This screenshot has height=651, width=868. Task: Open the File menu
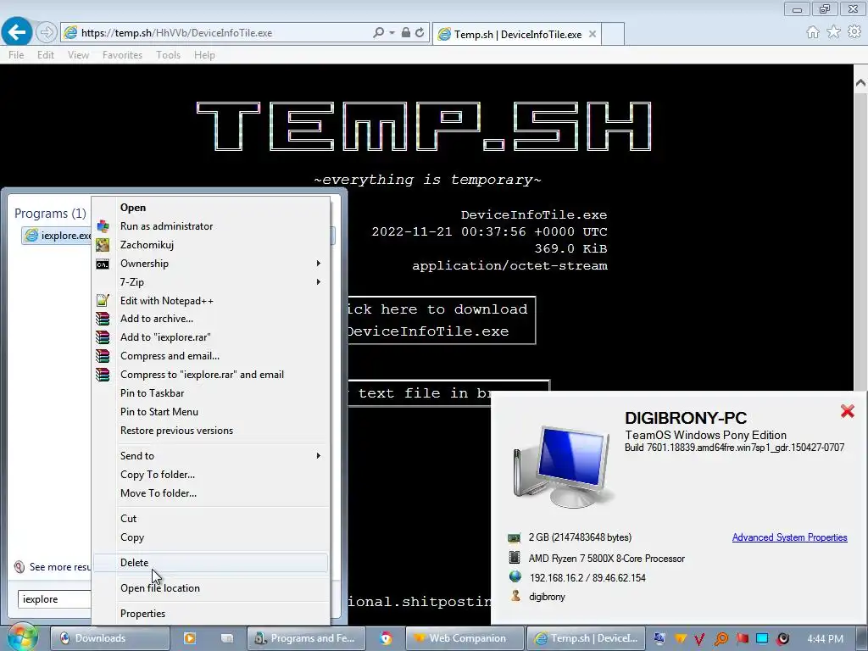(16, 55)
